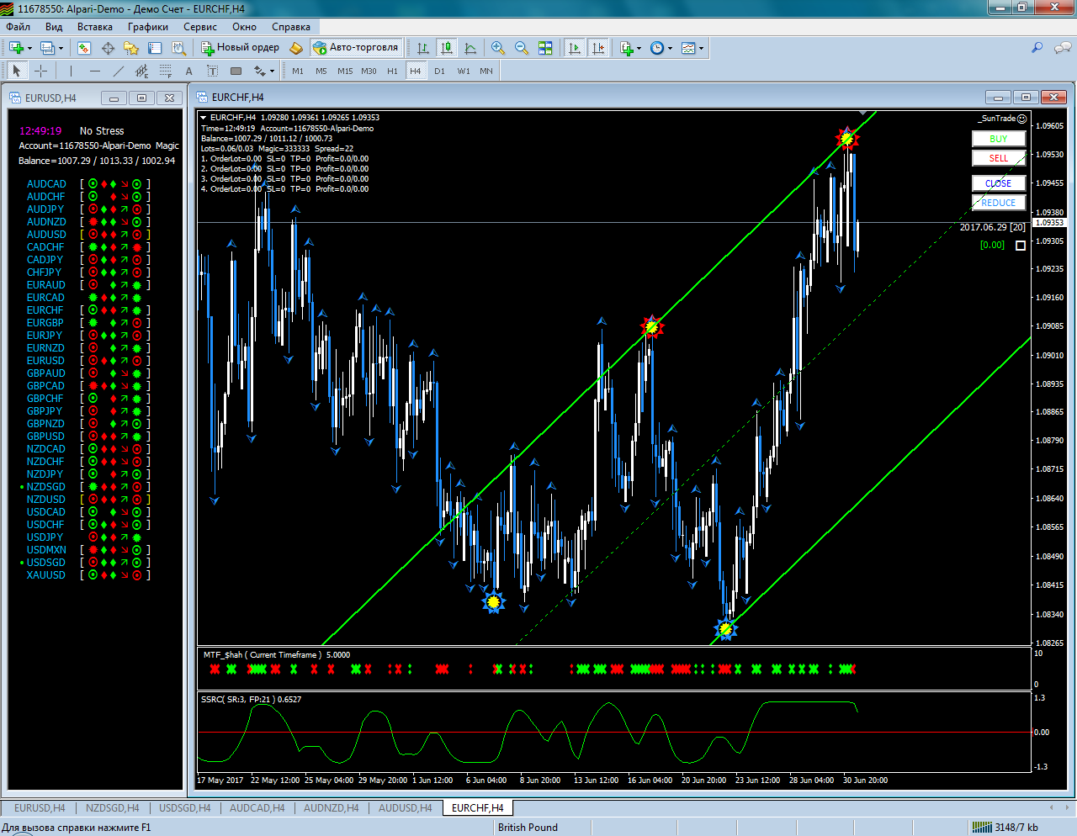Screen dimensions: 1077x836
Task: Zoom in on the chart
Action: pyautogui.click(x=498, y=48)
